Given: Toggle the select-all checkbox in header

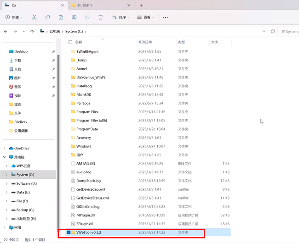Looking at the screenshot, I should (x=70, y=42).
